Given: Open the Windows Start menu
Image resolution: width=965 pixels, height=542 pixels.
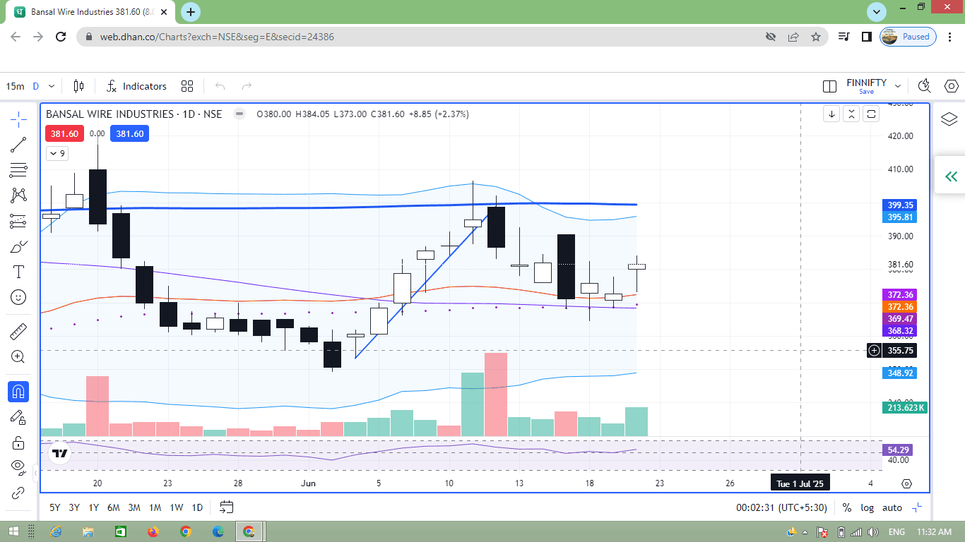Looking at the screenshot, I should [x=13, y=531].
